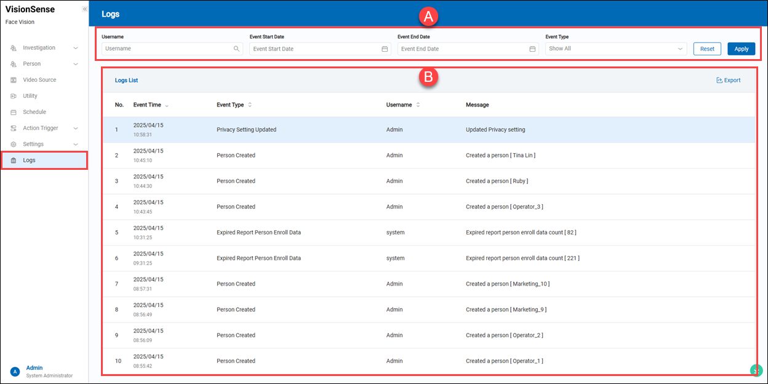
Task: Click the Reset button
Action: [707, 49]
